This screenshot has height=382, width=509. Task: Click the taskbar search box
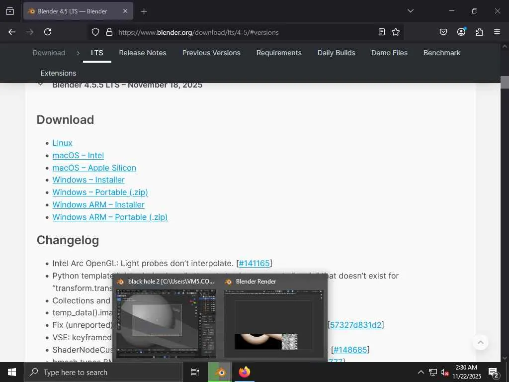(x=103, y=372)
